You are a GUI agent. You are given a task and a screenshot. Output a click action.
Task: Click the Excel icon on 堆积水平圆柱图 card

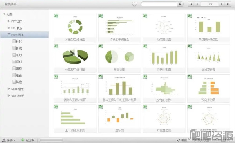click(101, 16)
